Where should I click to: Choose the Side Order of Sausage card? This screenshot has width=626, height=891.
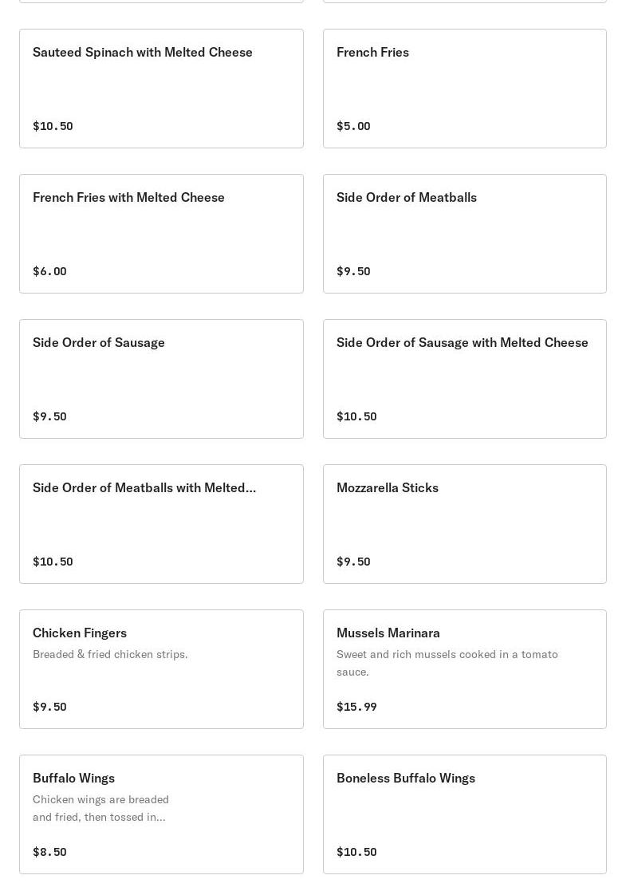point(161,378)
